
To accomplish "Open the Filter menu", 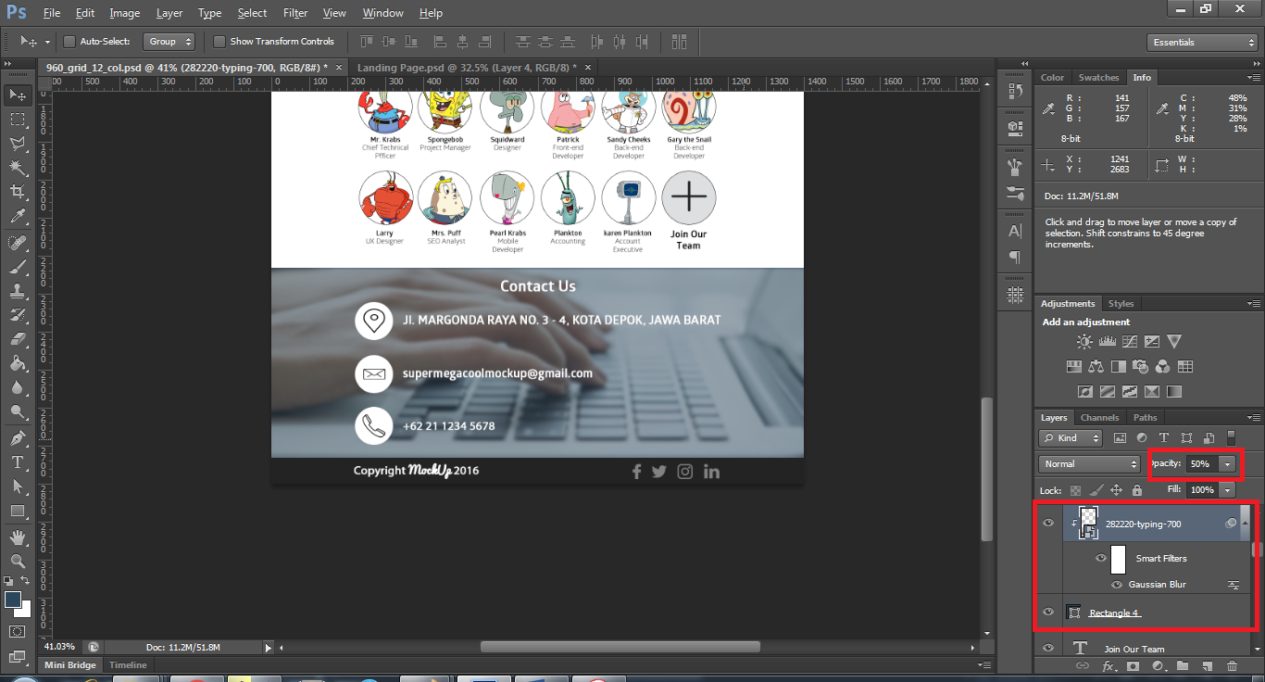I will click(x=295, y=13).
